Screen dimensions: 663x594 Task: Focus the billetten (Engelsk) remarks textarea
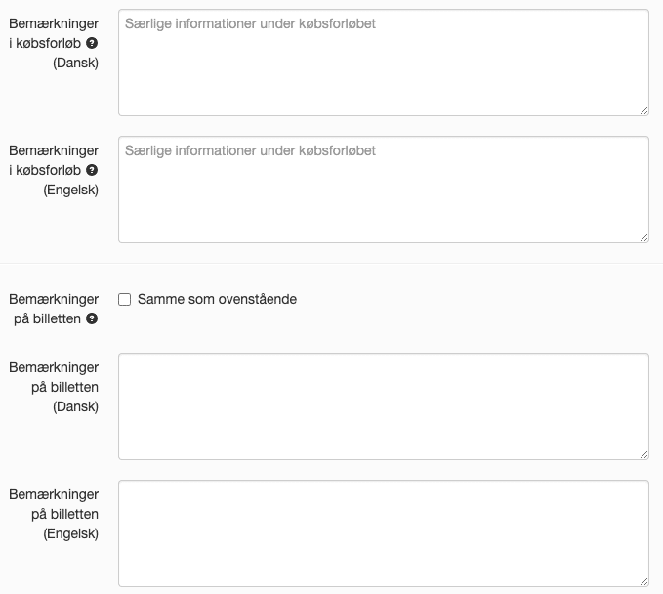(384, 533)
